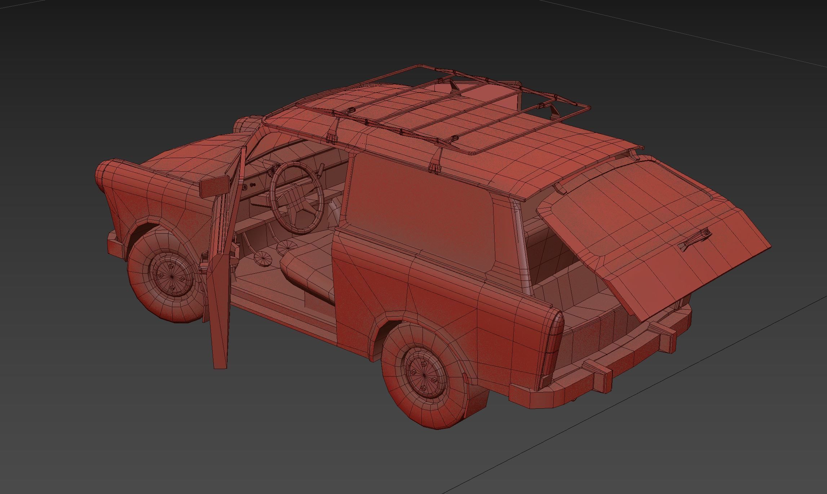Select the side mirror on the open door
This screenshot has height=494, width=827.
(x=214, y=186)
